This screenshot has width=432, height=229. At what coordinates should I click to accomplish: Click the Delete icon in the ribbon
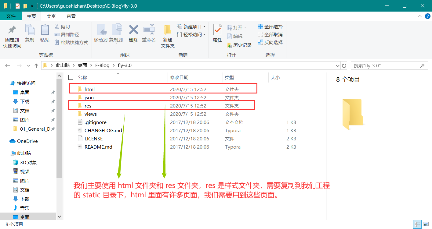coord(133,30)
